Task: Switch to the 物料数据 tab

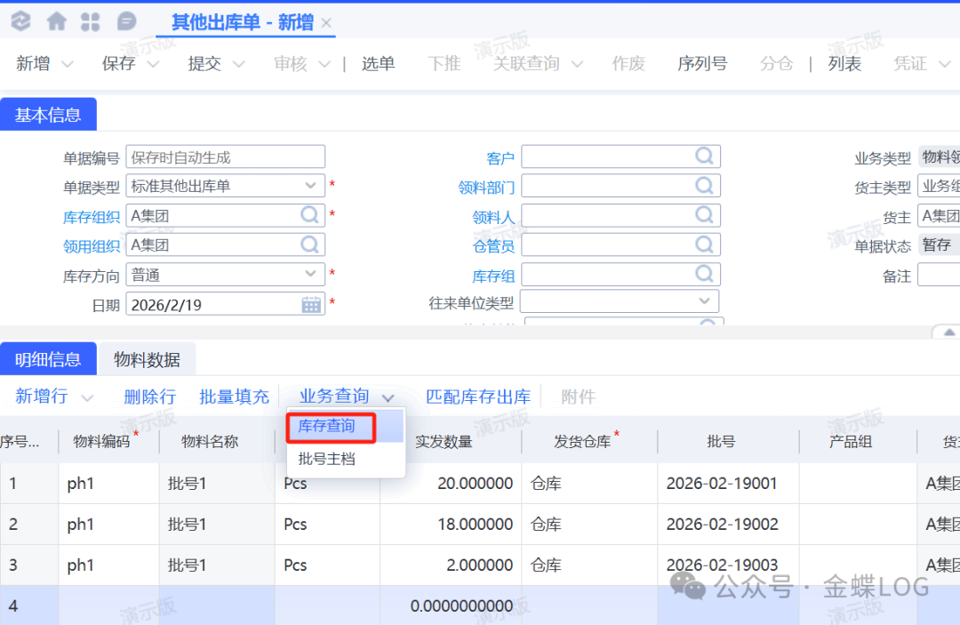Action: pyautogui.click(x=147, y=359)
